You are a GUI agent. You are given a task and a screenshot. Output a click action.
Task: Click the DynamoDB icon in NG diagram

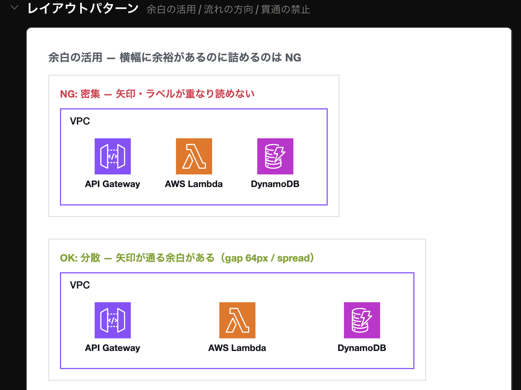click(275, 156)
